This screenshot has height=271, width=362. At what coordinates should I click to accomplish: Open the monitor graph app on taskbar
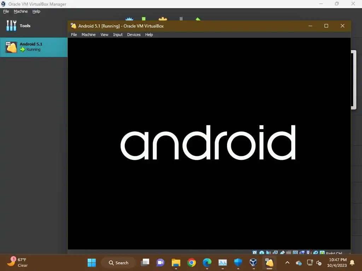click(x=223, y=263)
